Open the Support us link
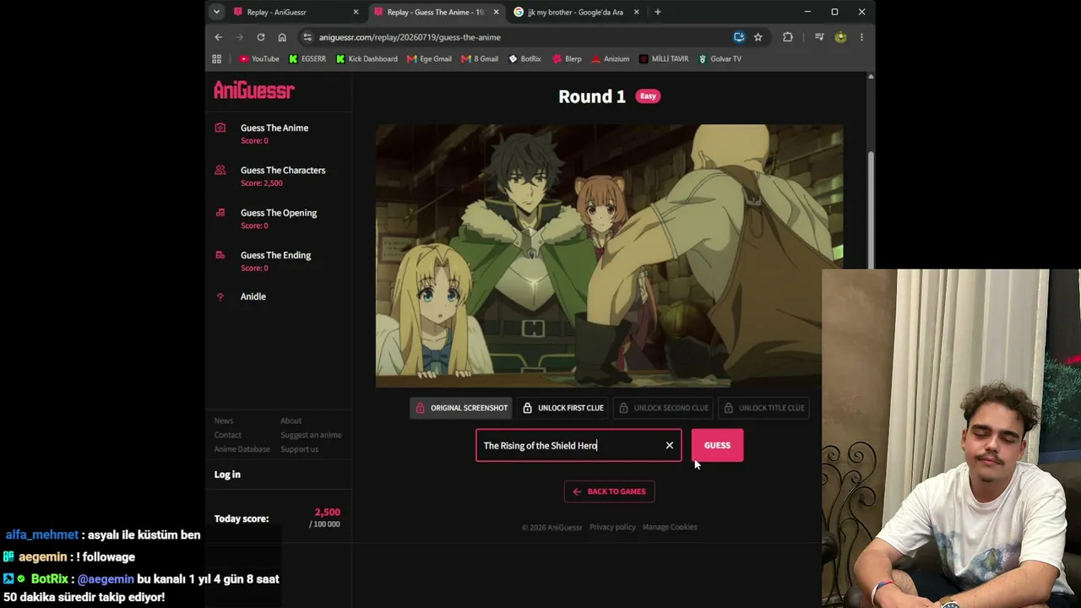The width and height of the screenshot is (1081, 608). 300,449
